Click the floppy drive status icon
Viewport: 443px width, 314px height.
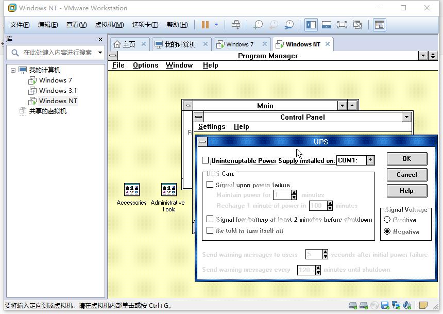(385, 305)
